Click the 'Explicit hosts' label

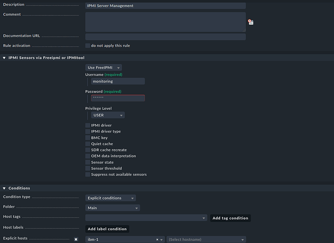15,238
